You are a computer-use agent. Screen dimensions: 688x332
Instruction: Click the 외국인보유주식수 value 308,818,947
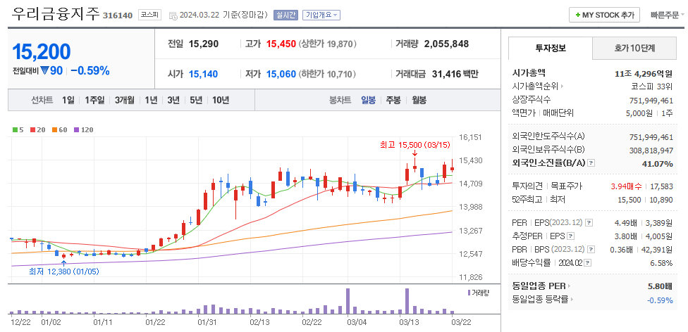(x=651, y=151)
